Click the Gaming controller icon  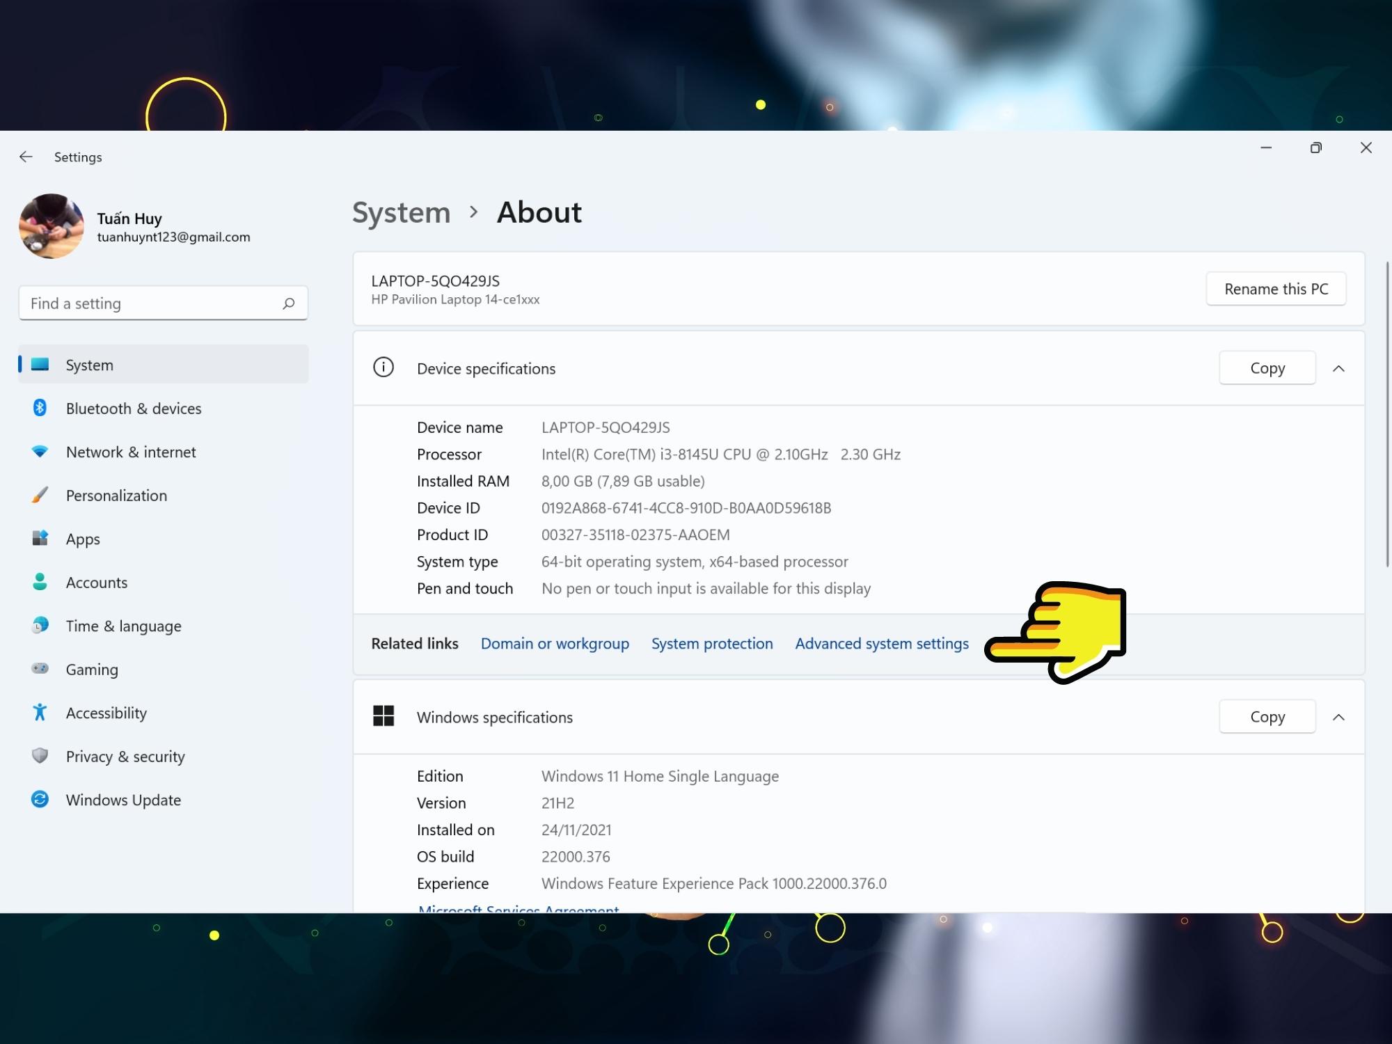tap(40, 668)
